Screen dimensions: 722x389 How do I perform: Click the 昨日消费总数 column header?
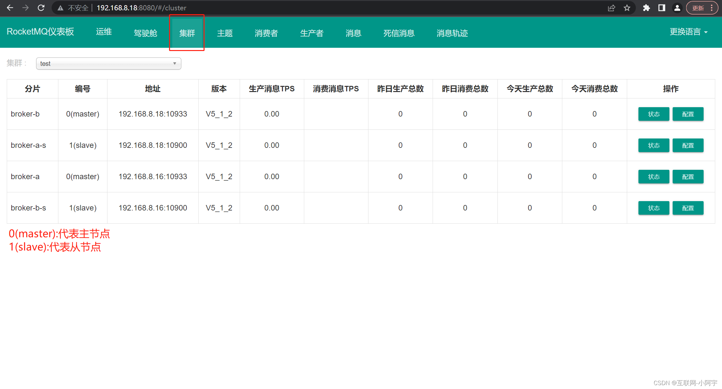[465, 89]
